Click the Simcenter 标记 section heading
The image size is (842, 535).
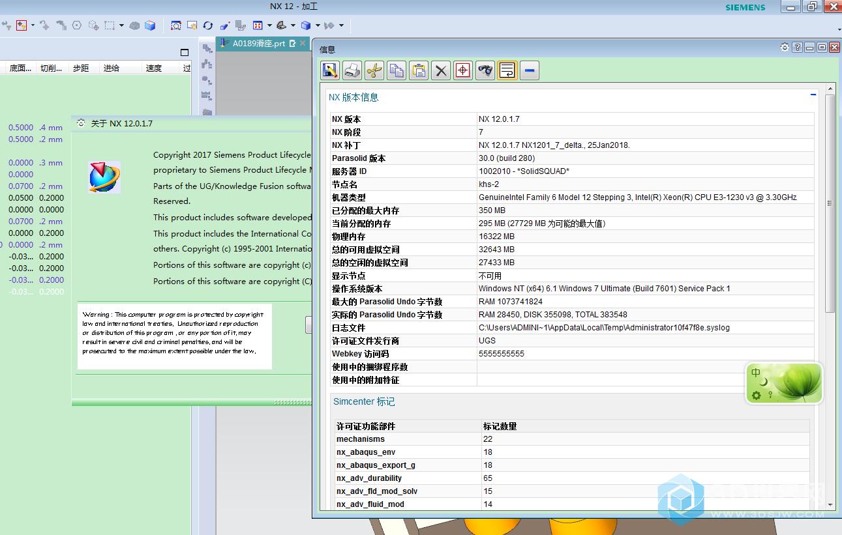364,401
